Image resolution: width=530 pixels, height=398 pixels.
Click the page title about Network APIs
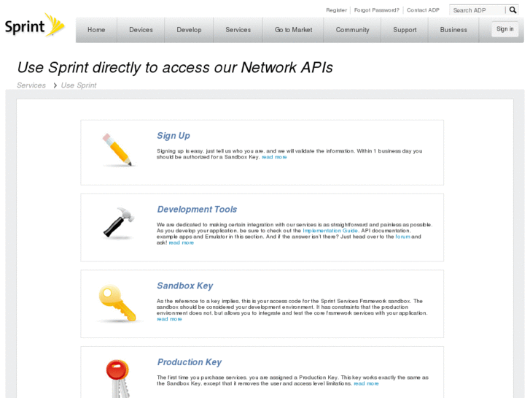(x=175, y=67)
